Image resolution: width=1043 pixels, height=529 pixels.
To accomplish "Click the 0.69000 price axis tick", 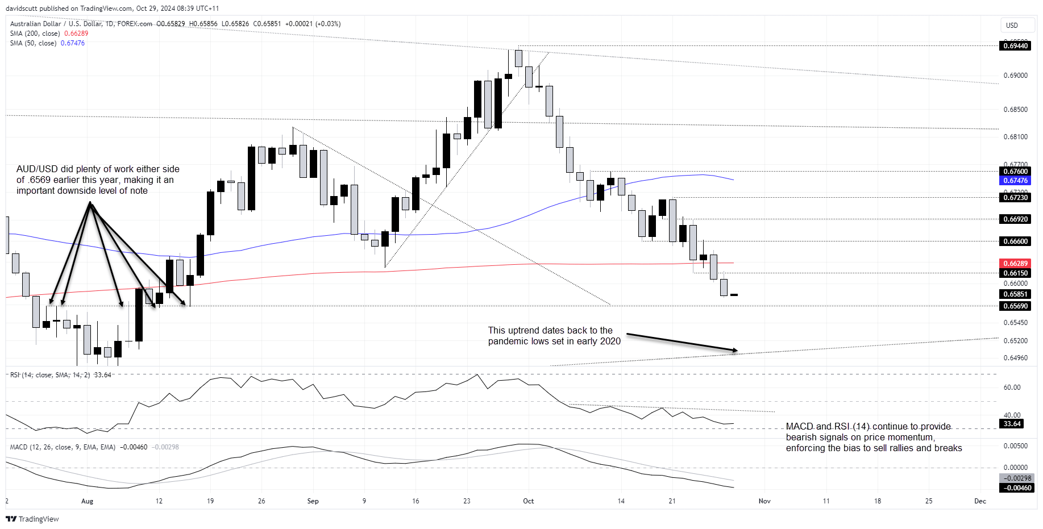I will tap(1015, 76).
